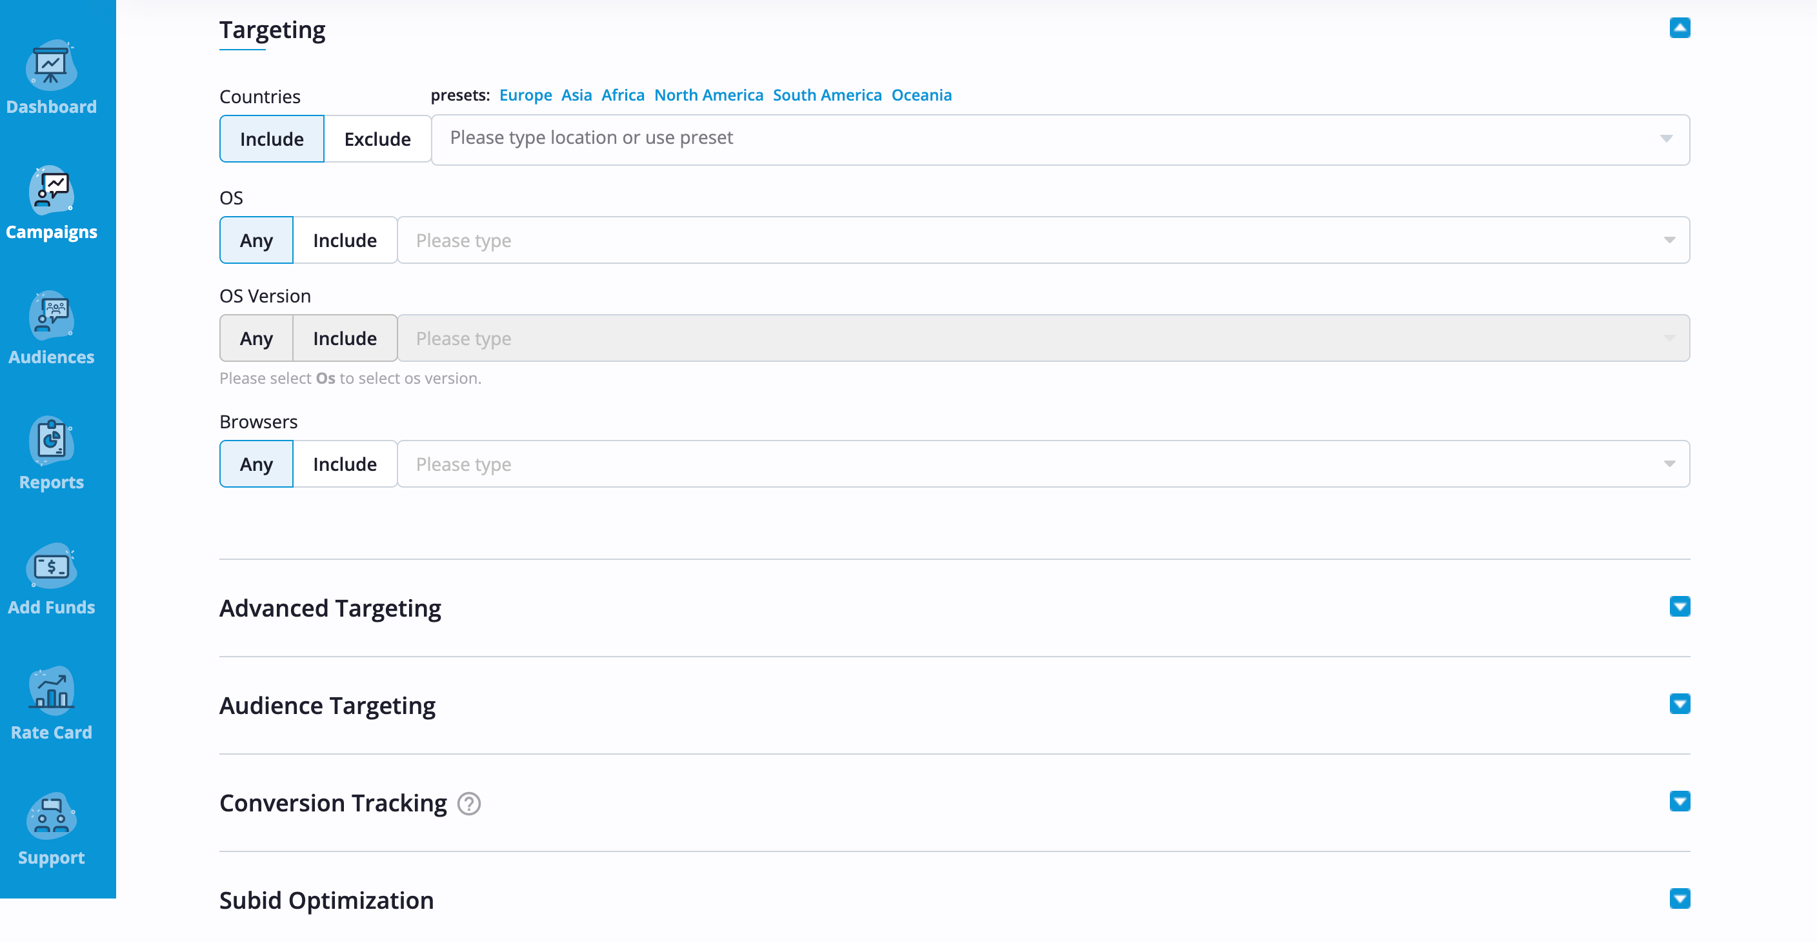The image size is (1817, 943).
Task: Select Include for OS Version
Action: (x=345, y=339)
